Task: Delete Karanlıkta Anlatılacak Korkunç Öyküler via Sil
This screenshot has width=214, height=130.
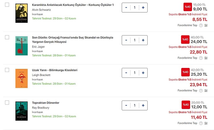Action: (x=206, y=25)
